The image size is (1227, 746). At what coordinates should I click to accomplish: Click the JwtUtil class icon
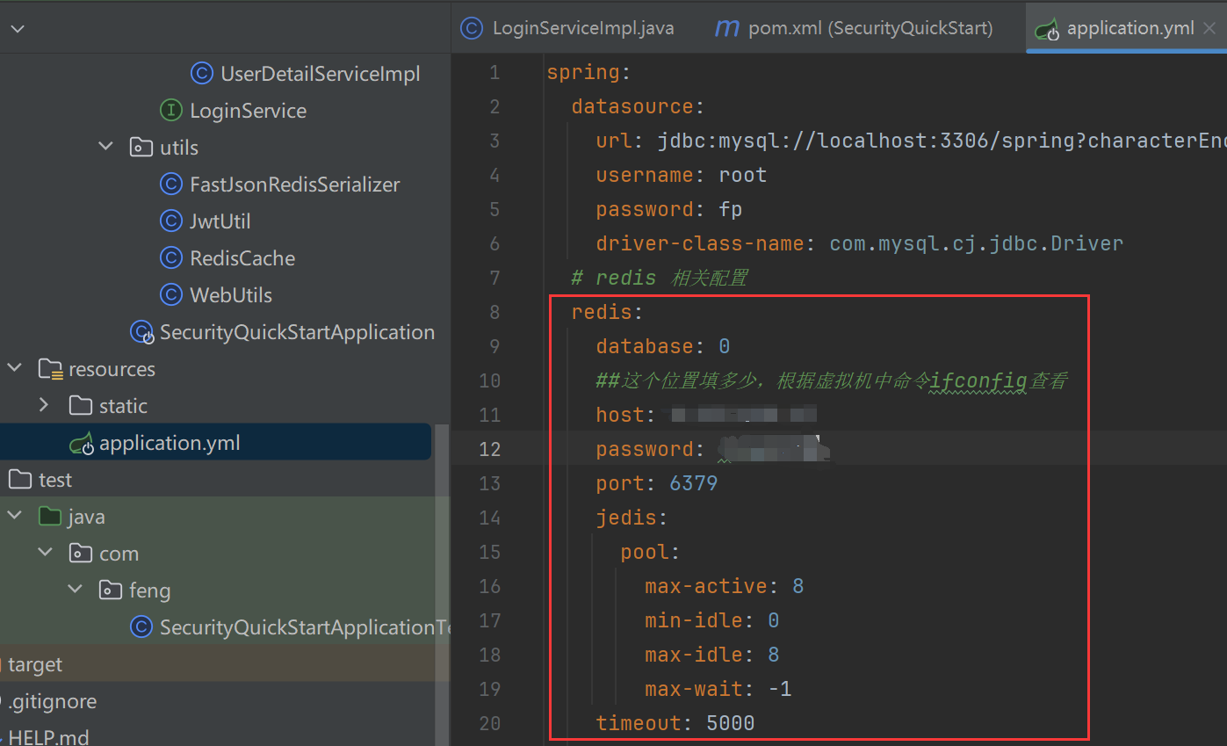coord(170,221)
